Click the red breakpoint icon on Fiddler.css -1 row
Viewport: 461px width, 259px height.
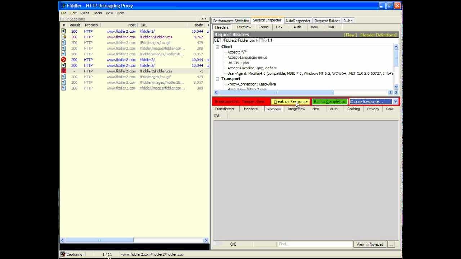(63, 71)
